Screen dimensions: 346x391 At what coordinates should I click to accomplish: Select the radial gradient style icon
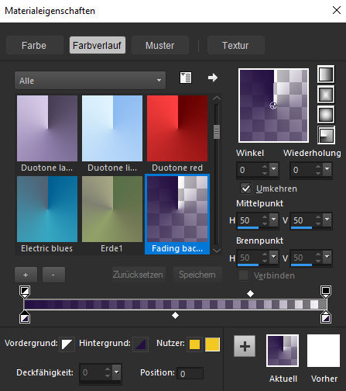click(x=326, y=135)
